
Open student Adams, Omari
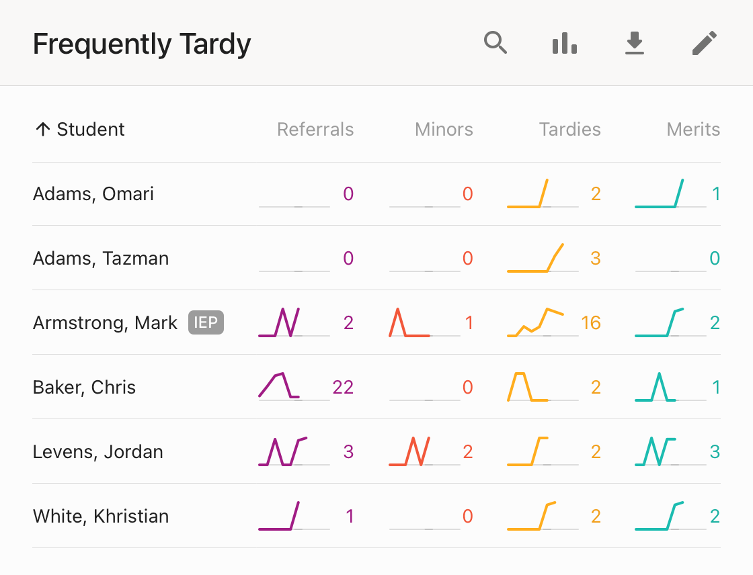click(x=93, y=194)
